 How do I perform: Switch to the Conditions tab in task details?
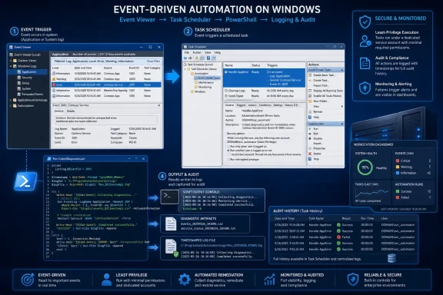pyautogui.click(x=265, y=105)
